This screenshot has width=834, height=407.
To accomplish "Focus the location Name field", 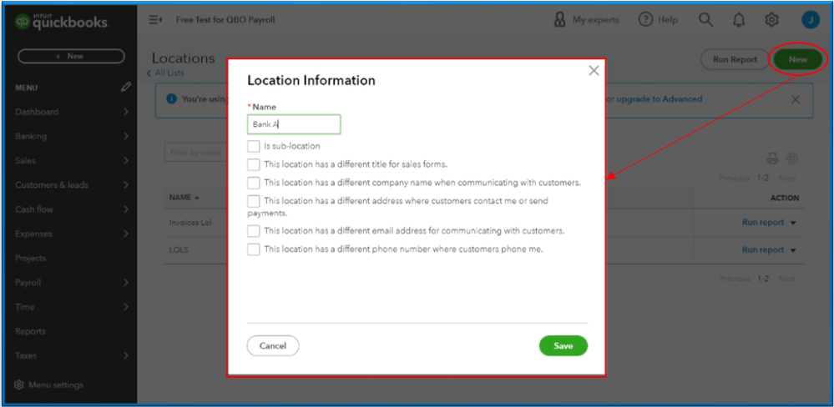I will (x=294, y=124).
